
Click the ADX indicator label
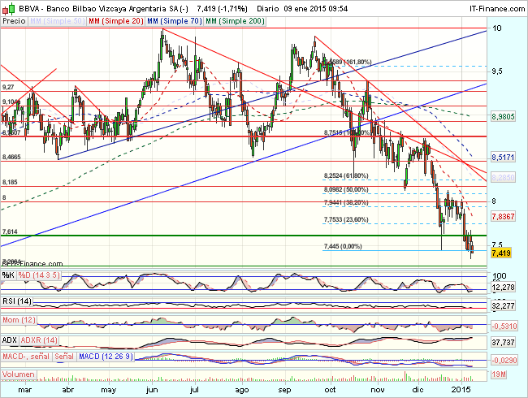click(10, 340)
